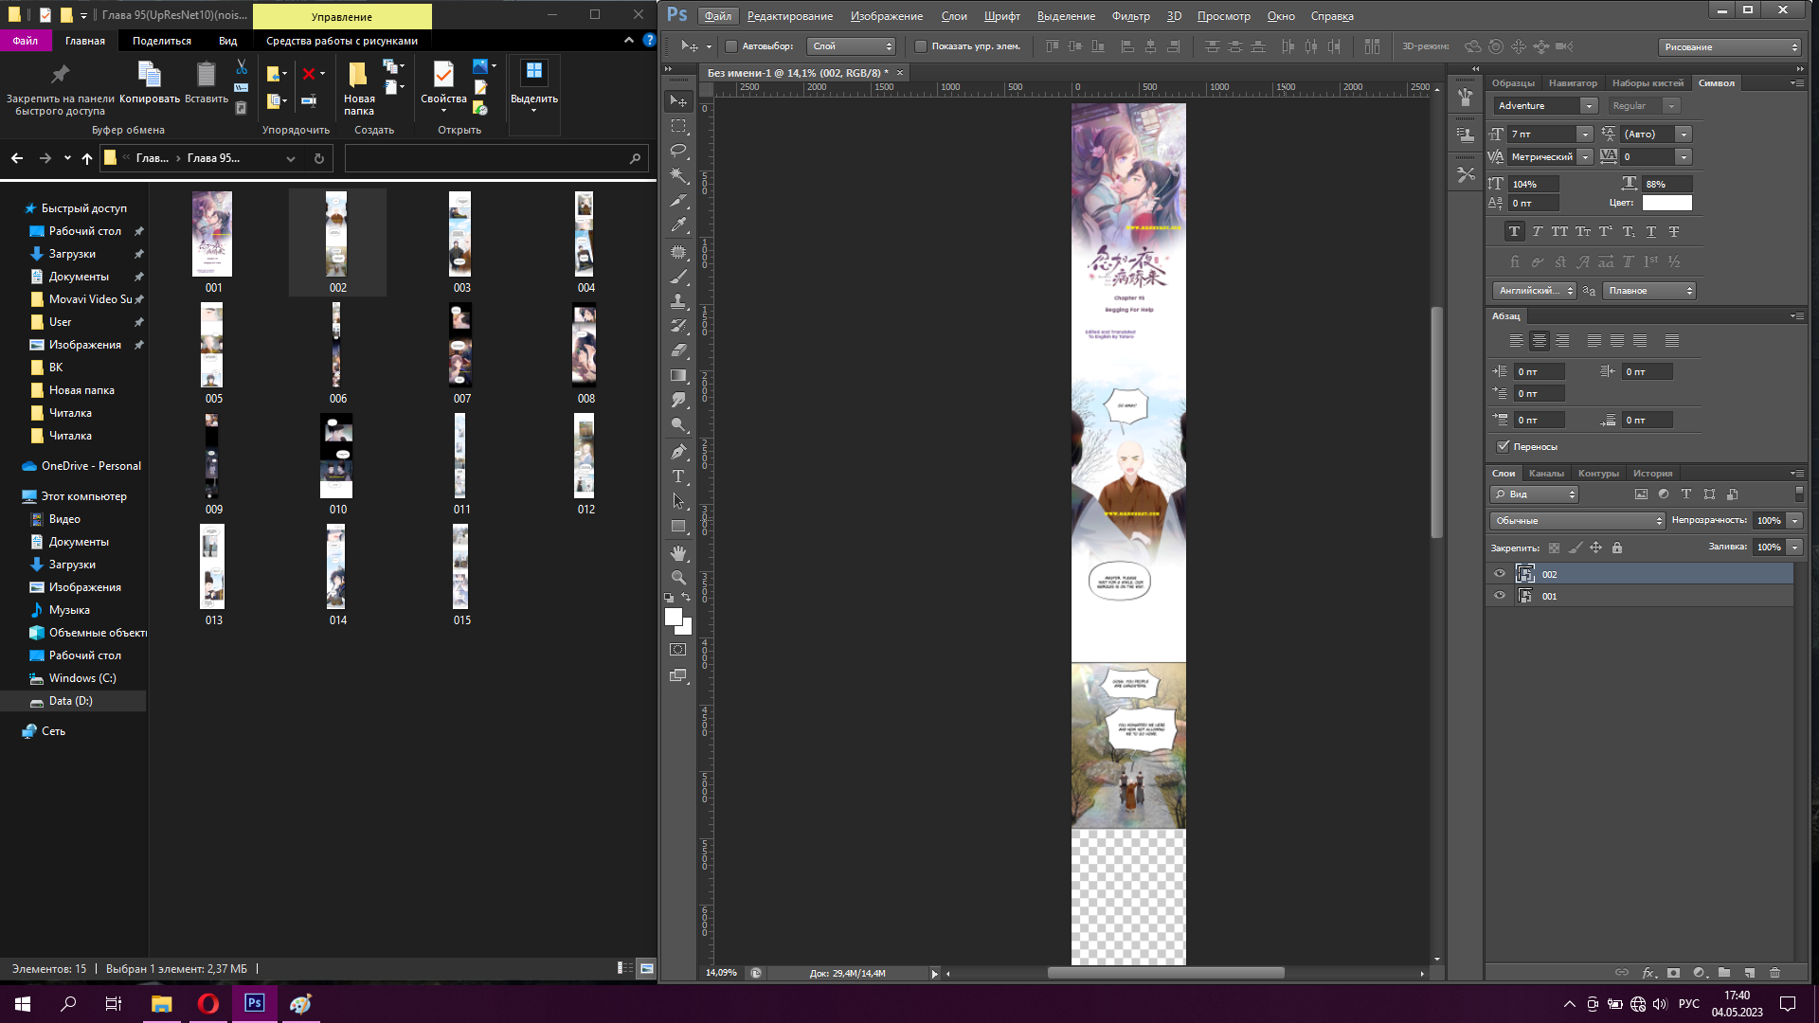
Task: Toggle Faux Italic in Character panel
Action: click(1537, 231)
